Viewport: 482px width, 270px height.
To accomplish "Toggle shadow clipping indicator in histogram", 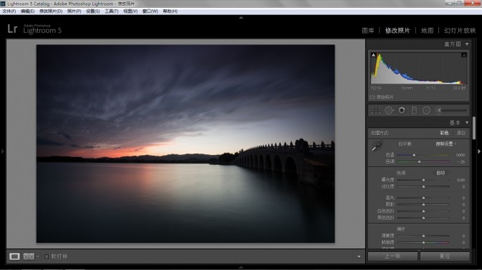I will [373, 55].
